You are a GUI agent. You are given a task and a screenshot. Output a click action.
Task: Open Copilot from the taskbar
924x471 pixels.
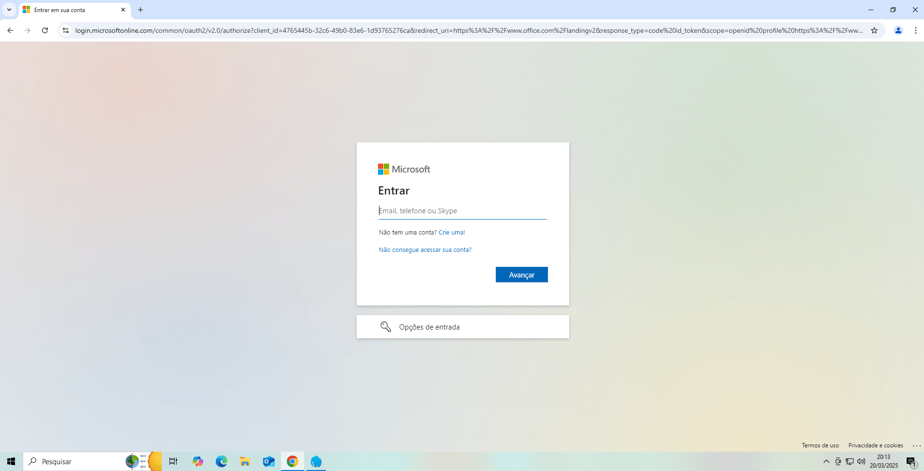[x=197, y=461]
